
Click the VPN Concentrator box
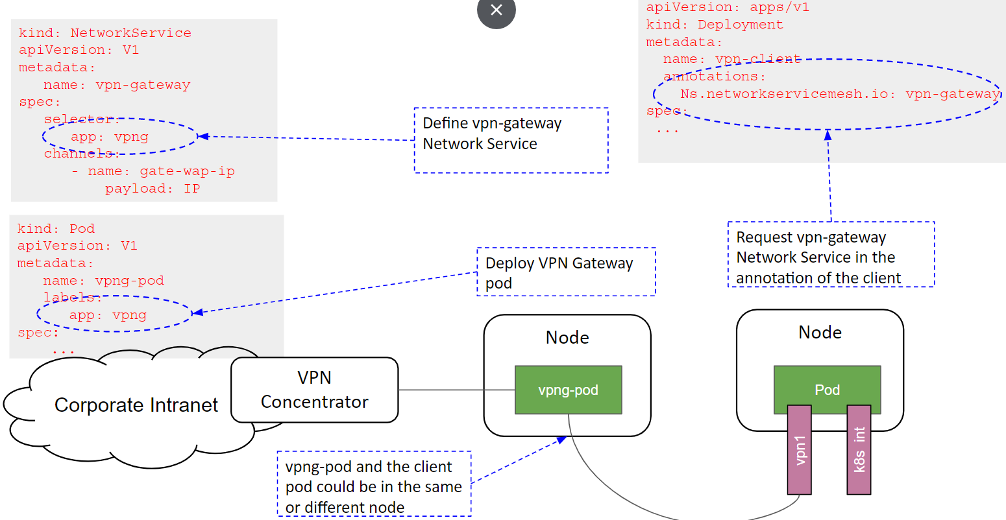click(x=314, y=390)
